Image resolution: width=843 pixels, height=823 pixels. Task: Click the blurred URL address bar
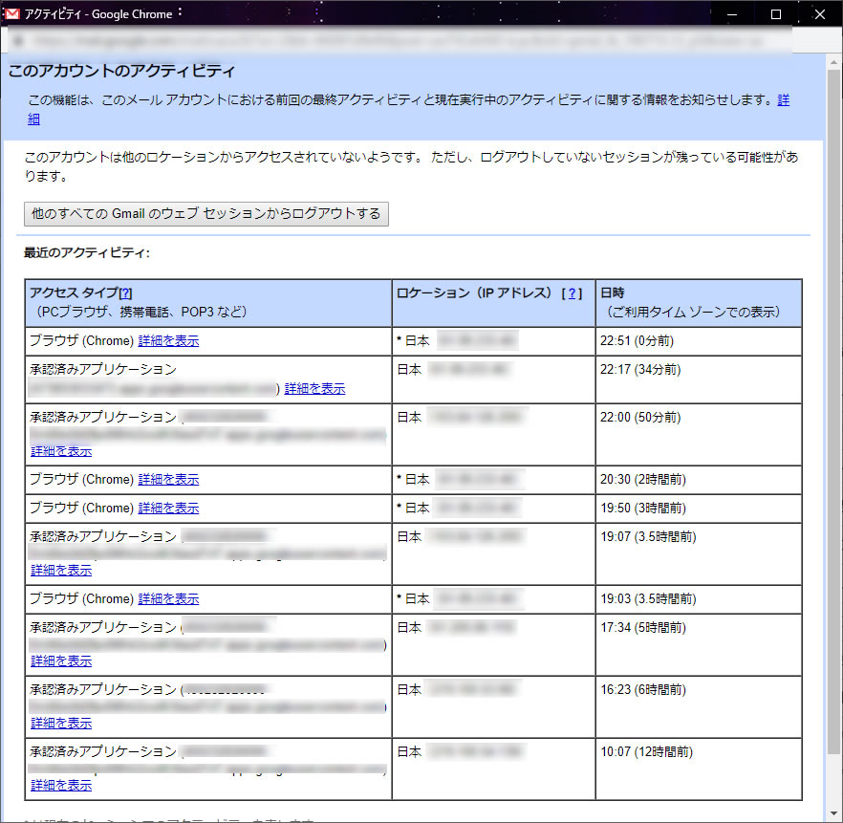click(x=401, y=41)
